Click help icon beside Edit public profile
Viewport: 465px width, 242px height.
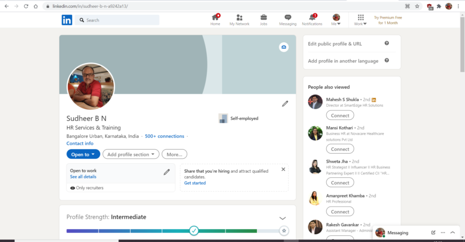coord(387,43)
